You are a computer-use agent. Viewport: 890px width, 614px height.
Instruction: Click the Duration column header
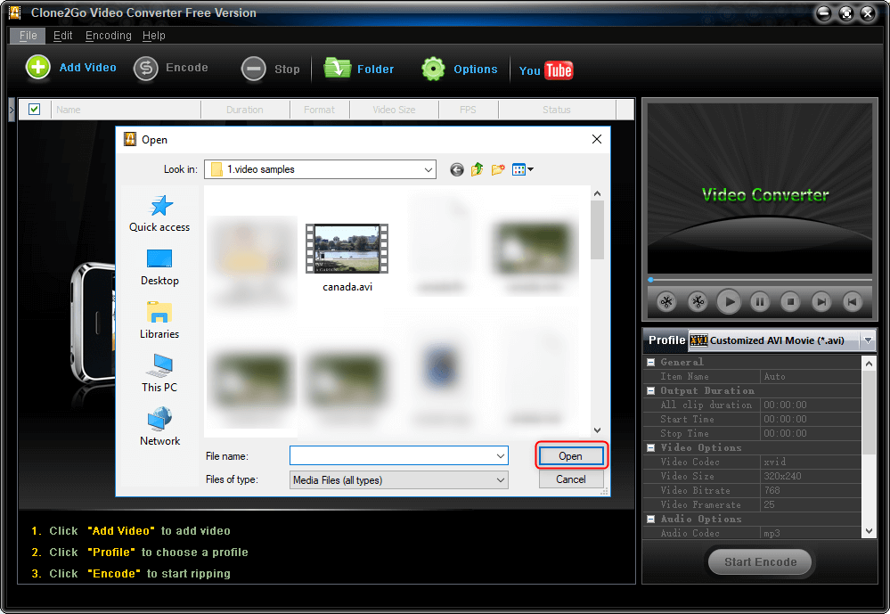point(245,110)
